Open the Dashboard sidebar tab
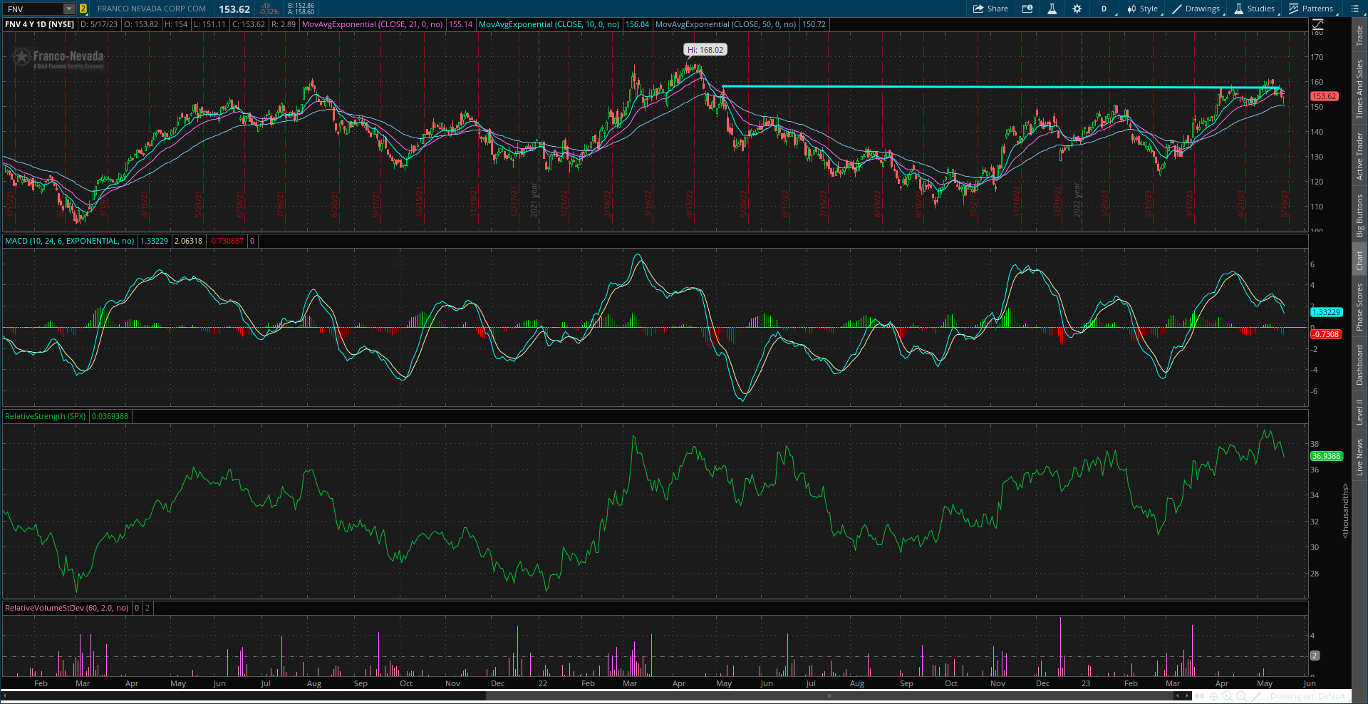 click(1359, 366)
